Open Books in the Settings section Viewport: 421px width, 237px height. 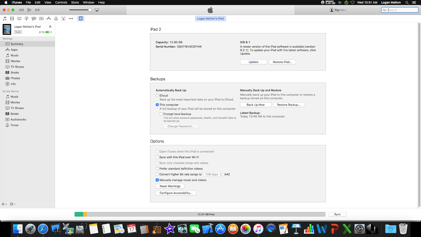click(x=27, y=72)
